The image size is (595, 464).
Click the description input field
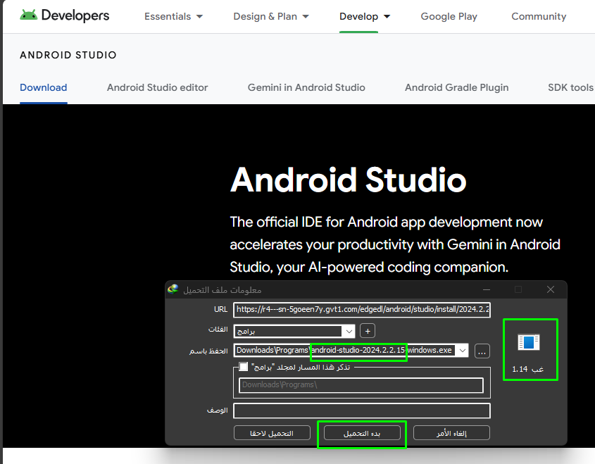pyautogui.click(x=361, y=410)
